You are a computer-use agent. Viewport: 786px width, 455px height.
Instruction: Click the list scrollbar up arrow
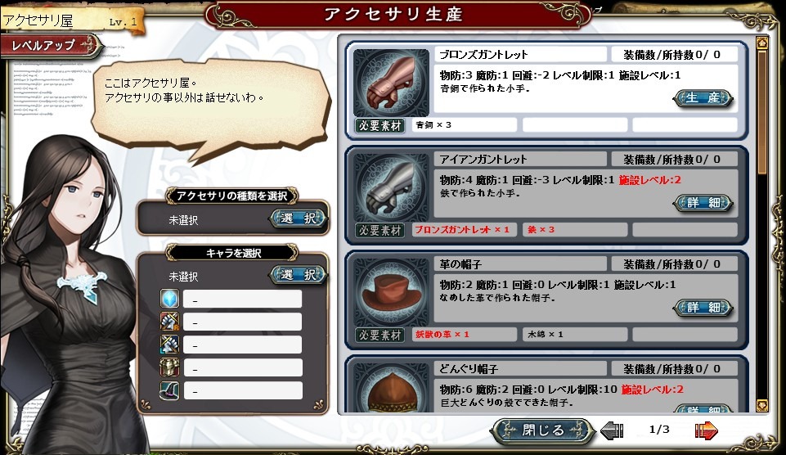[x=762, y=42]
